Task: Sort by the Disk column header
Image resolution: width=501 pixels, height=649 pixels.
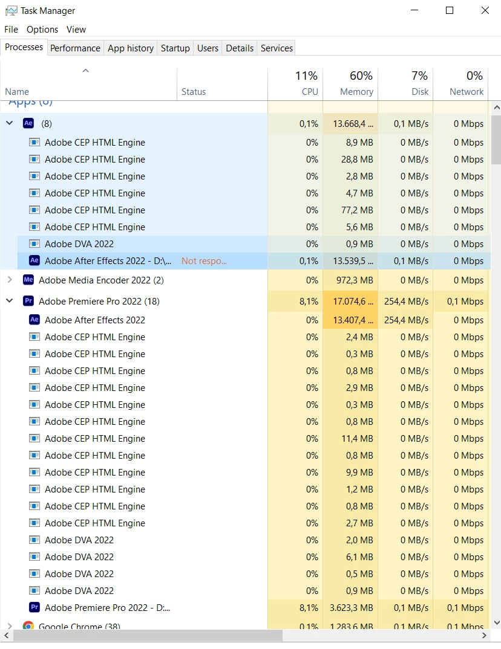Action: (x=405, y=83)
